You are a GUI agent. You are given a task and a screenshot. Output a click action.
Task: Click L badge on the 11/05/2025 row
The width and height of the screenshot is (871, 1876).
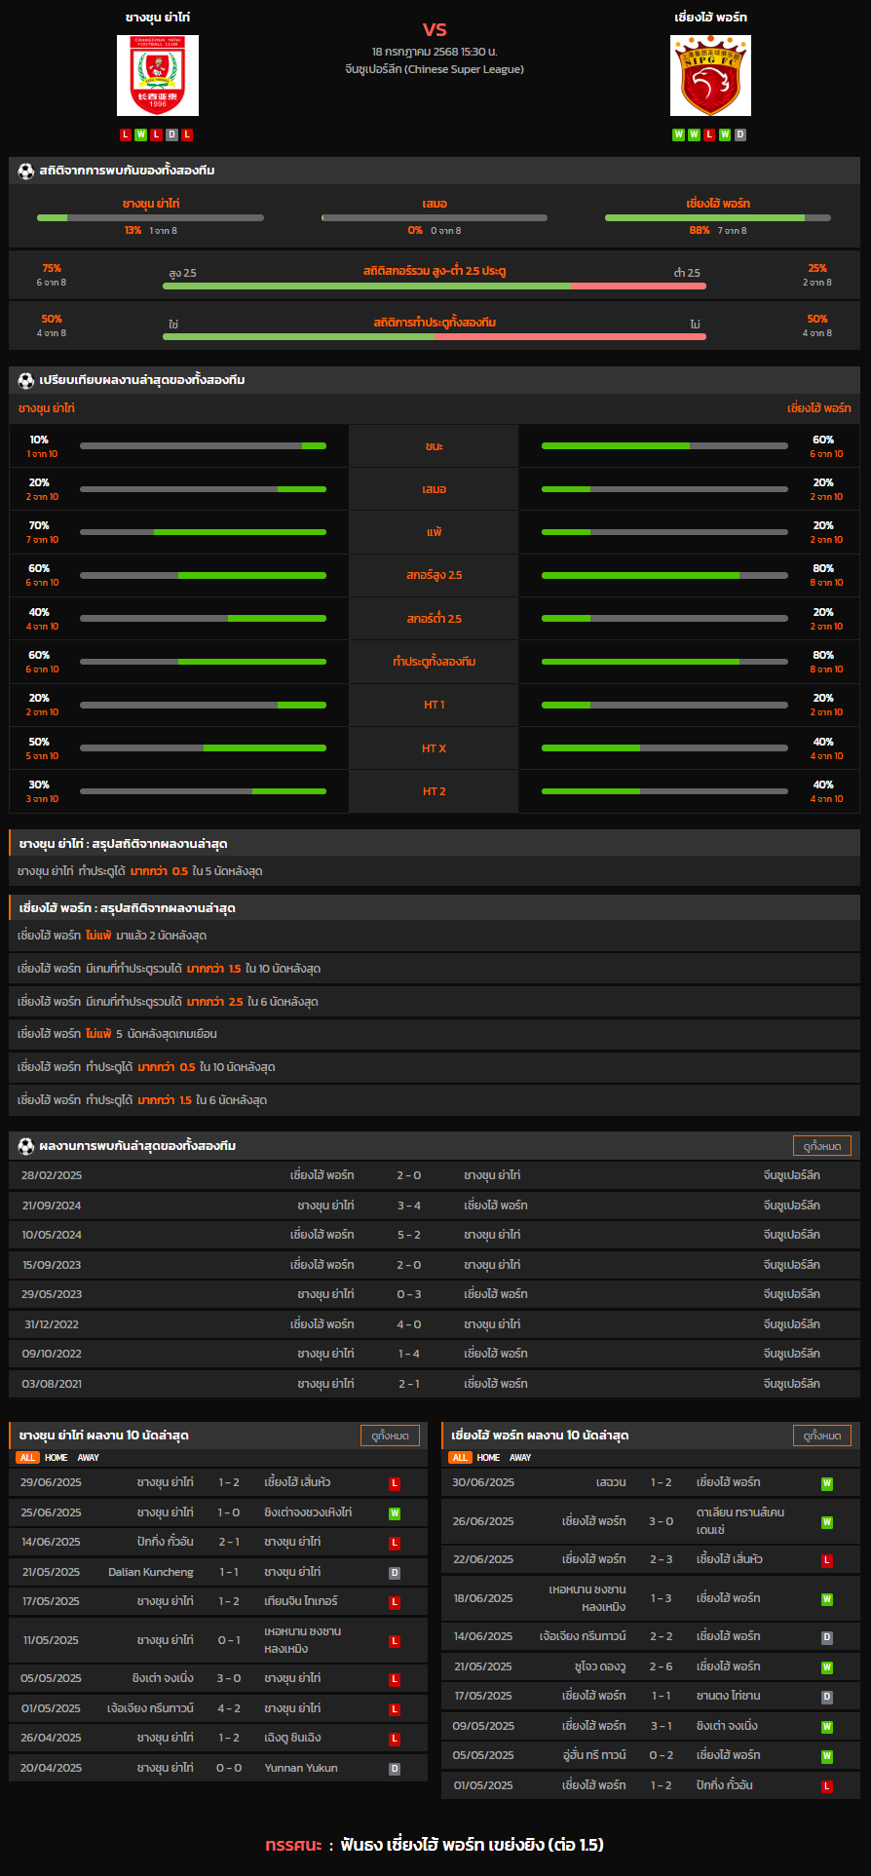pyautogui.click(x=395, y=1641)
